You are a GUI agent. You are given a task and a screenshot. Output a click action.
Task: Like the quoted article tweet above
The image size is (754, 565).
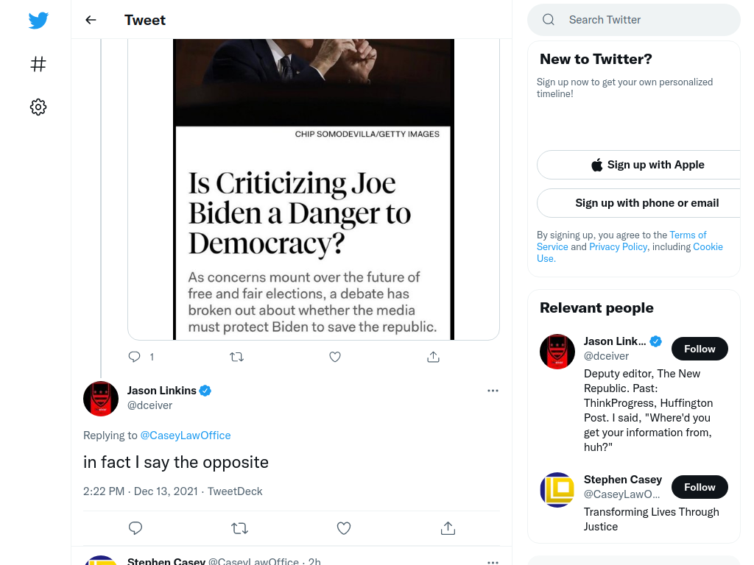point(335,357)
